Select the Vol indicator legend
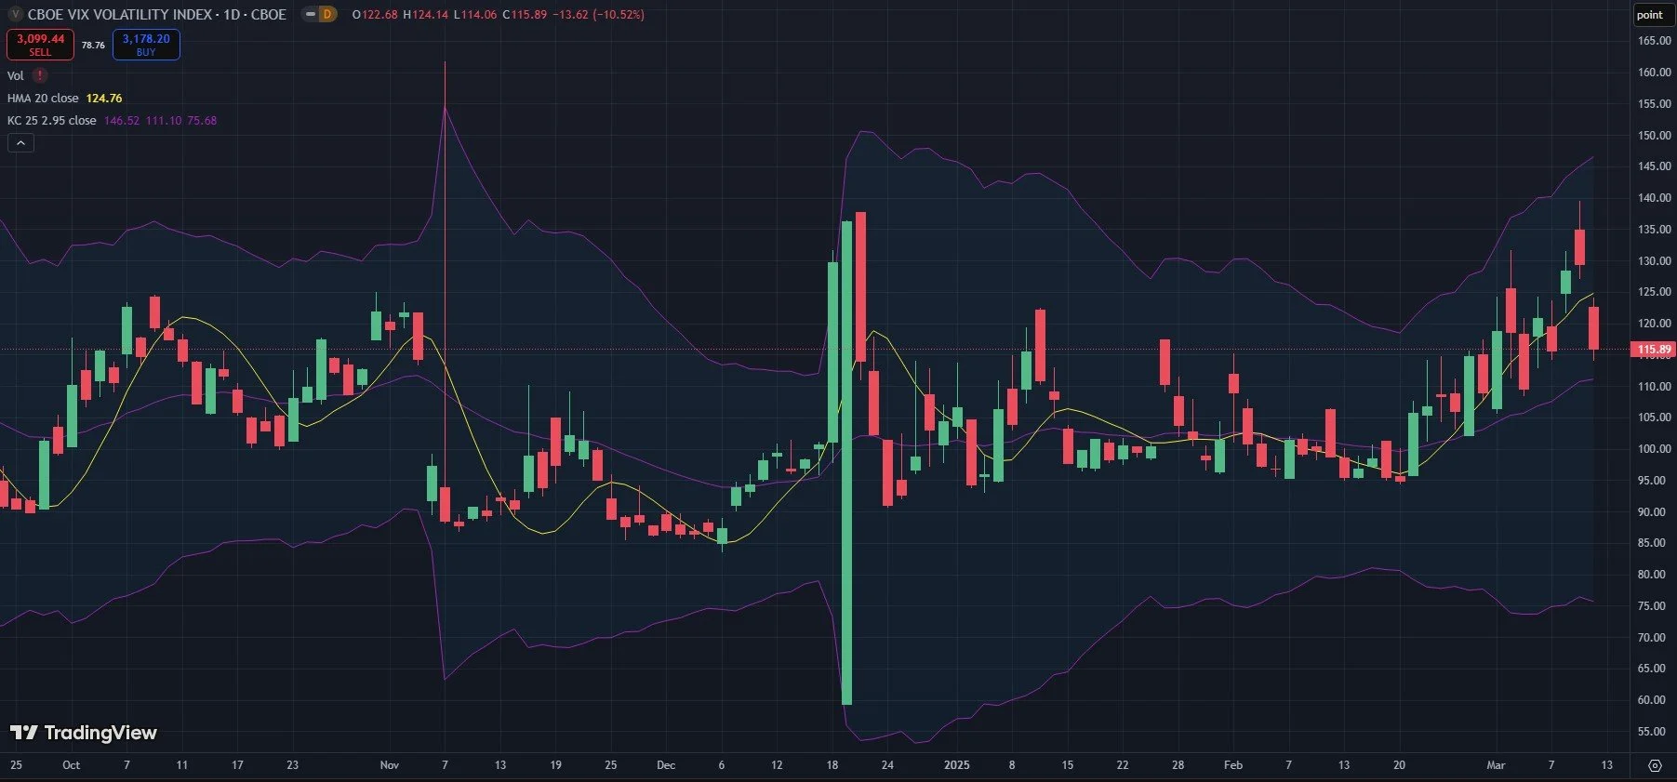This screenshot has width=1677, height=782. [16, 75]
